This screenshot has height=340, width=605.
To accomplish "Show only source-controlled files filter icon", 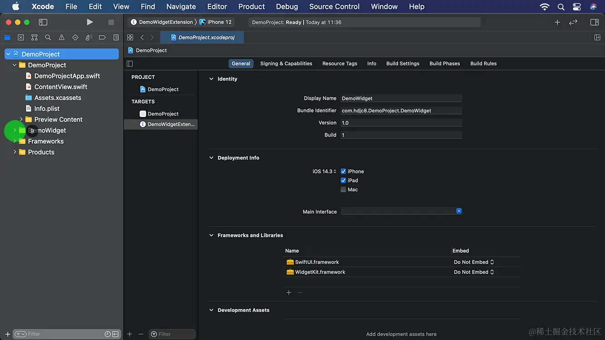I will point(115,334).
